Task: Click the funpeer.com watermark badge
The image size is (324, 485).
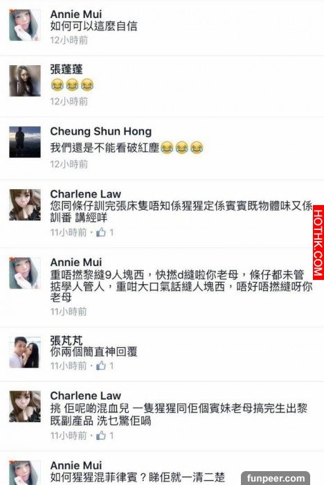Action: point(276,478)
